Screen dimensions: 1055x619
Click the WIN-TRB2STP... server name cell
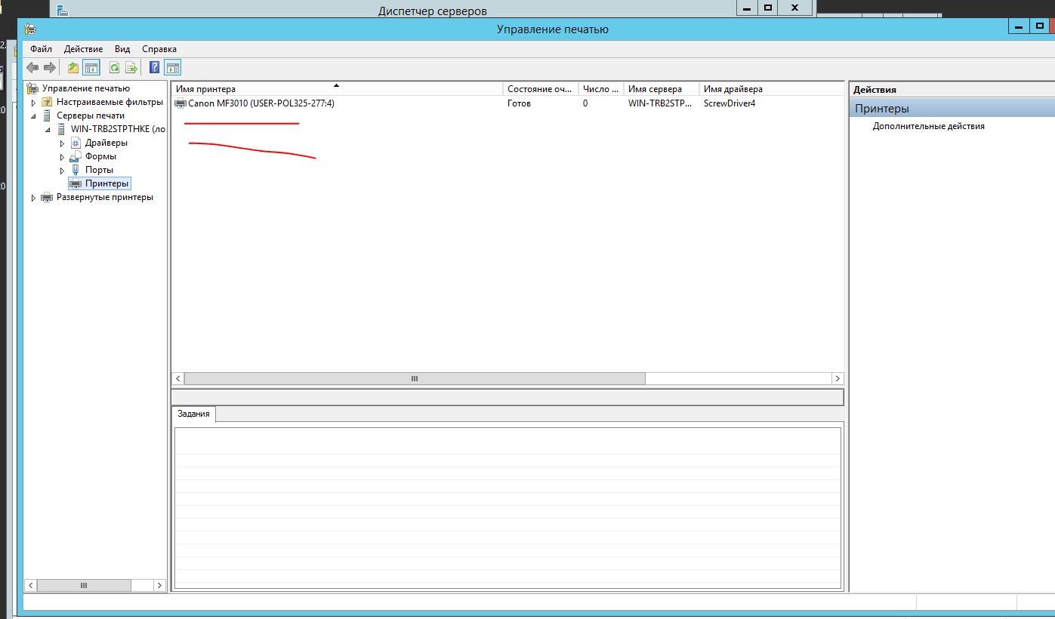coord(660,103)
